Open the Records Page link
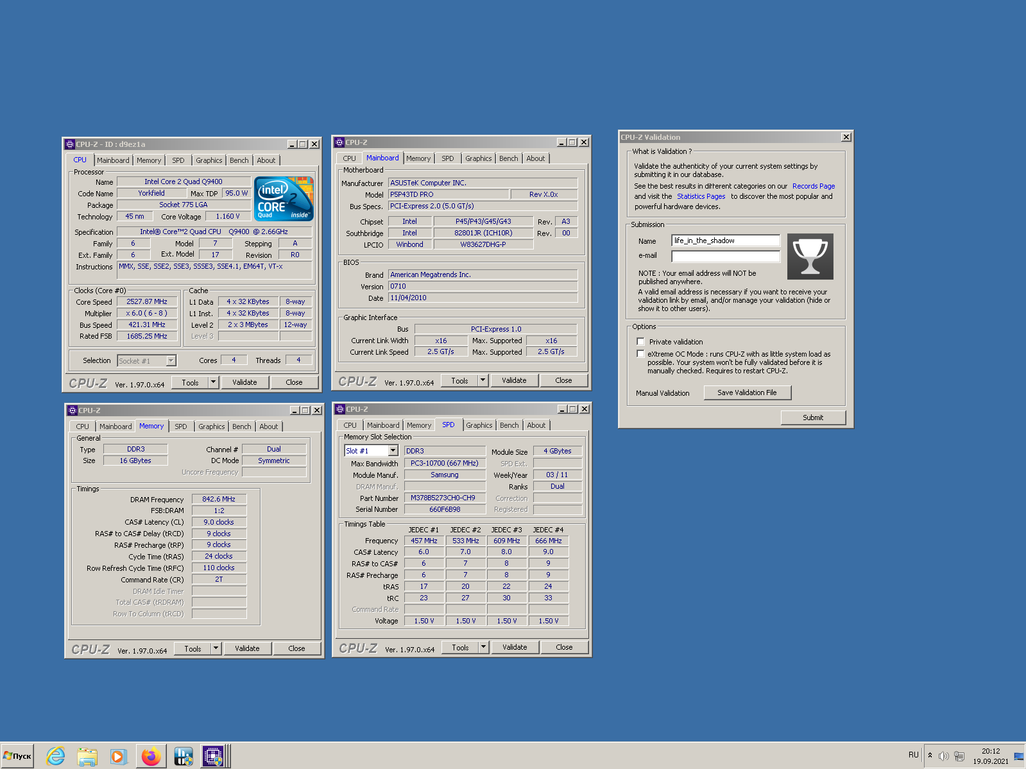Viewport: 1026px width, 769px height. coord(814,186)
